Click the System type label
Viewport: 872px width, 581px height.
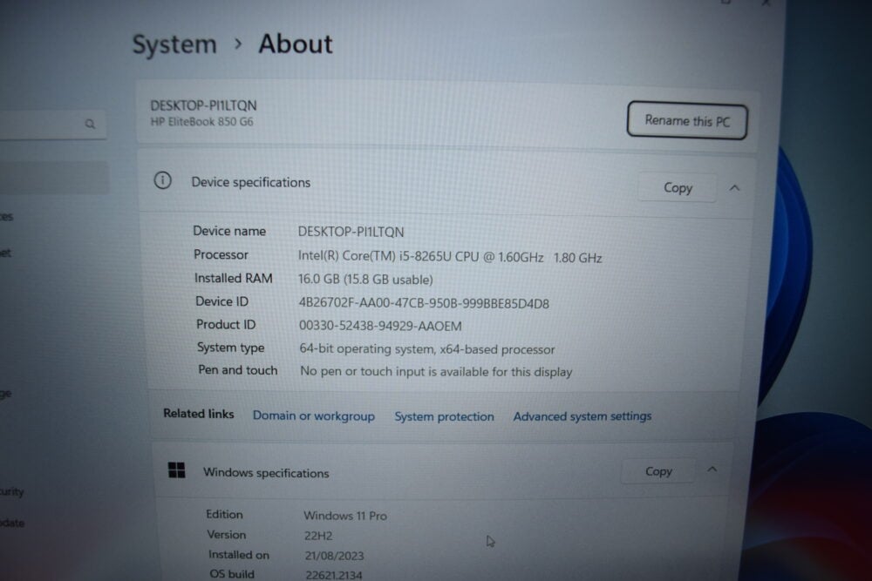231,348
